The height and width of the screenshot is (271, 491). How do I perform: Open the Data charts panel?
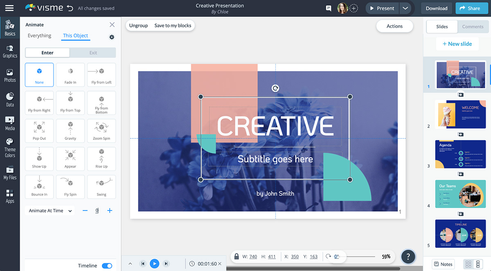point(10,100)
